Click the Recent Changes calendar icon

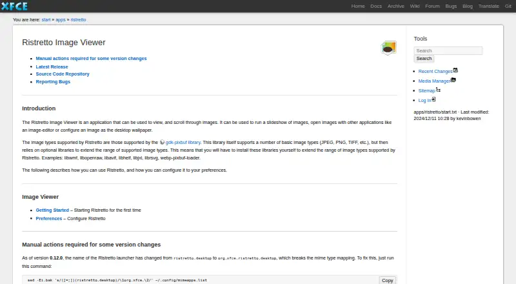[x=455, y=70]
